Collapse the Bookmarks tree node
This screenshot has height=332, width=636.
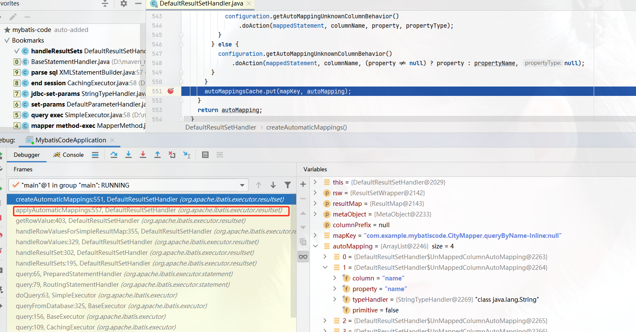coord(7,40)
